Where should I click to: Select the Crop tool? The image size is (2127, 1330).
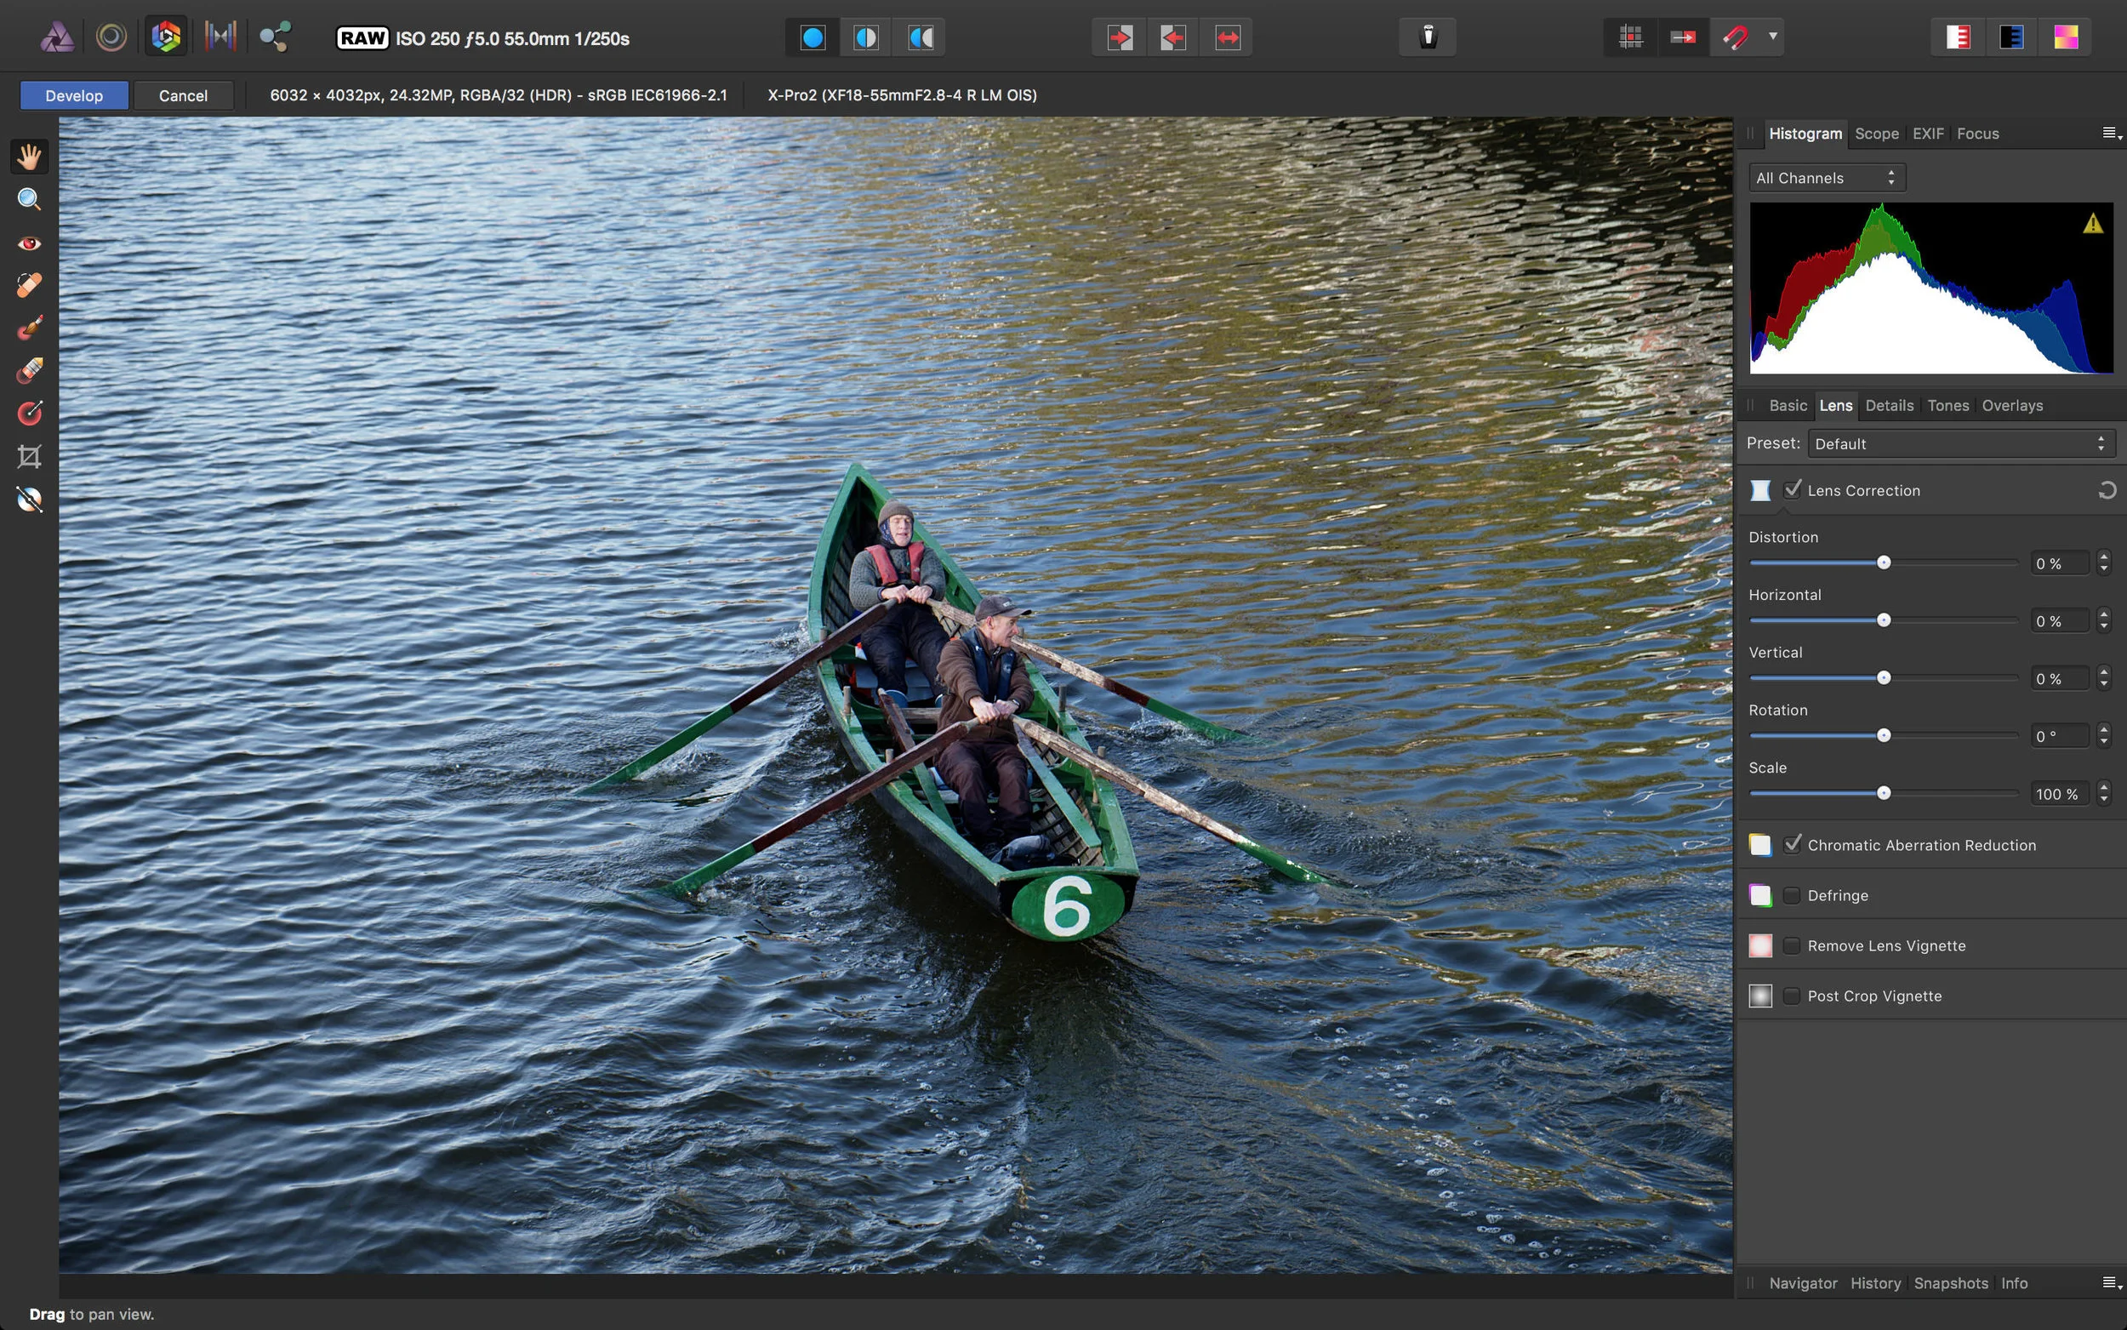coord(29,455)
